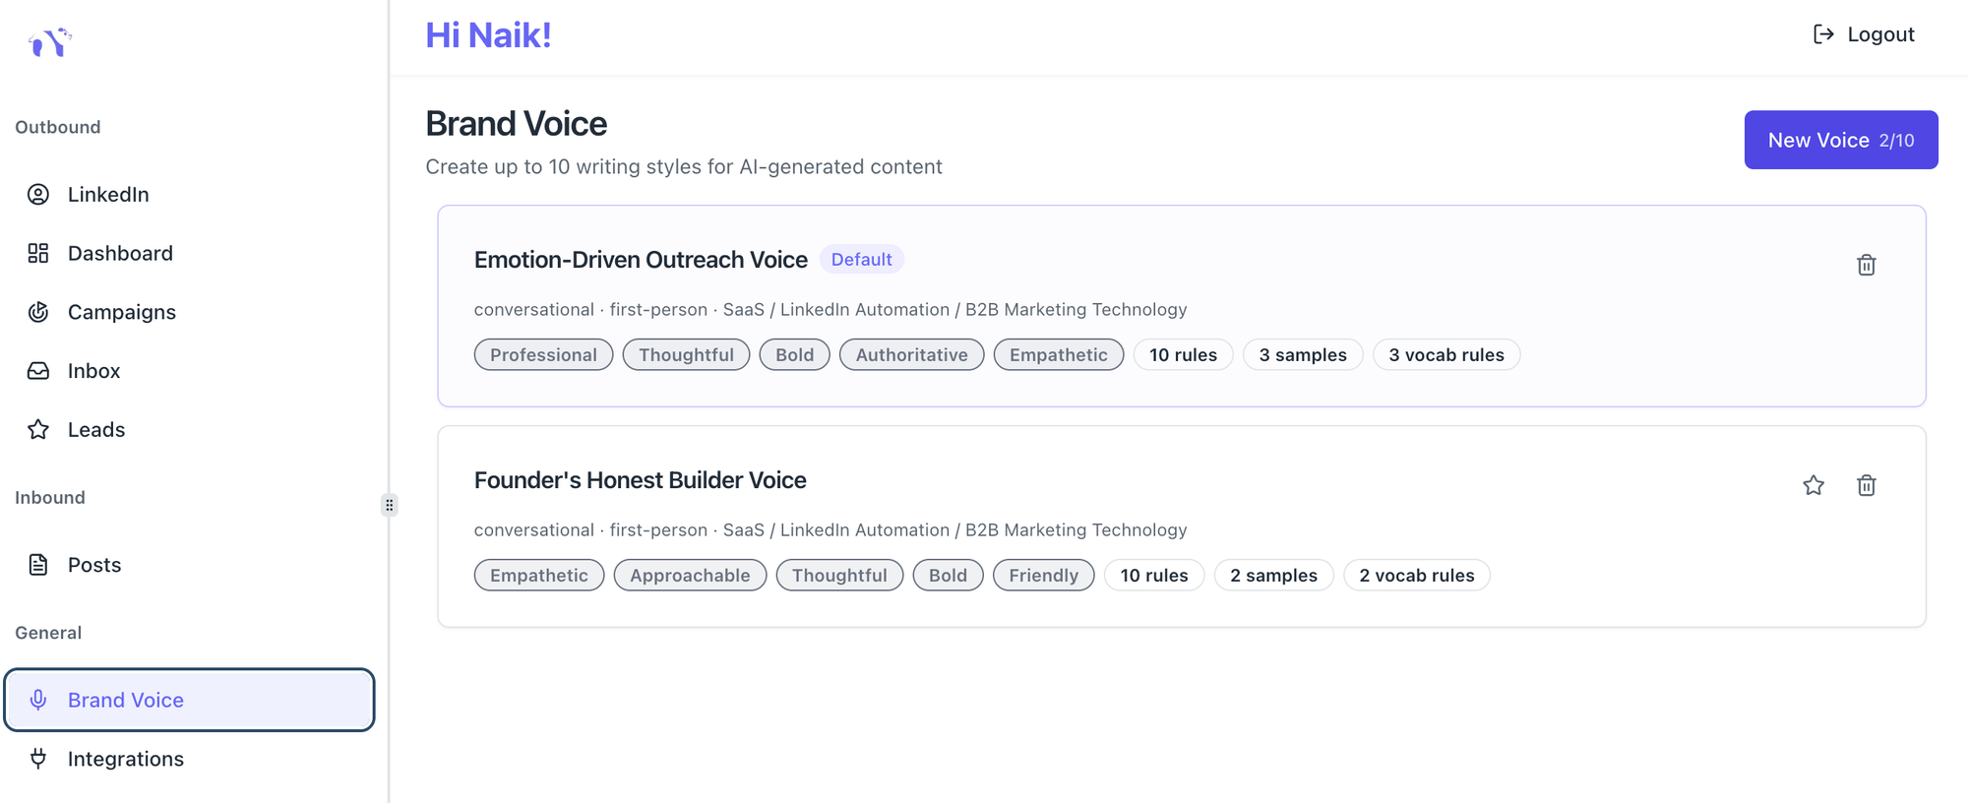Delete the Emotion-Driven Outreach Voice
This screenshot has width=1968, height=803.
[x=1866, y=265]
